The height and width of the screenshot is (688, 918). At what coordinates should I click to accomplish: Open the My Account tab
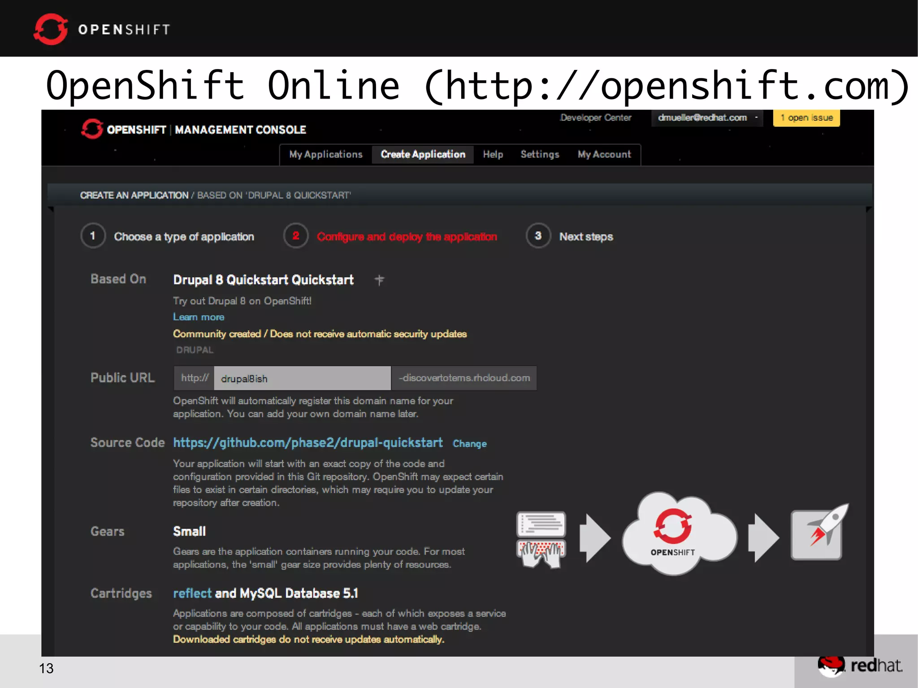point(604,154)
